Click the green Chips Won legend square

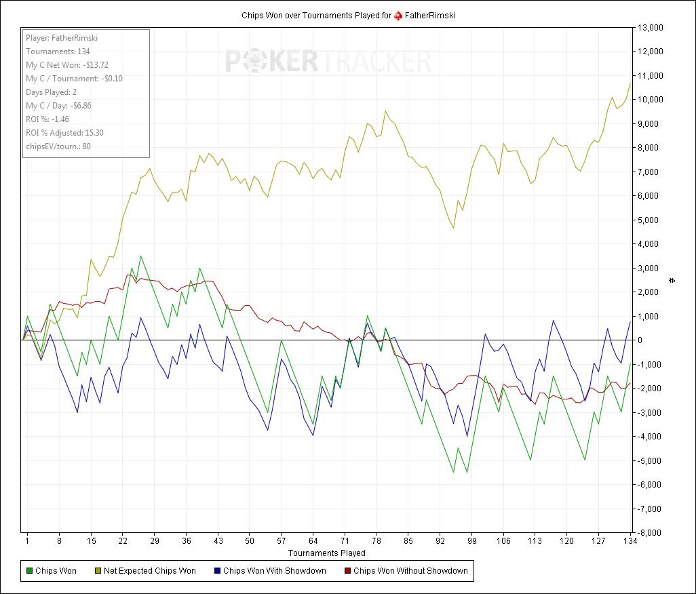tap(28, 571)
